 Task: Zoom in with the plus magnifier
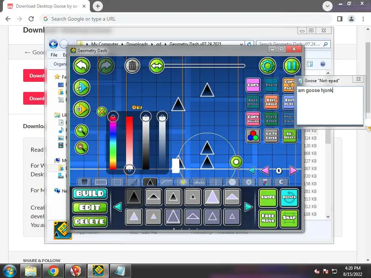(82, 131)
